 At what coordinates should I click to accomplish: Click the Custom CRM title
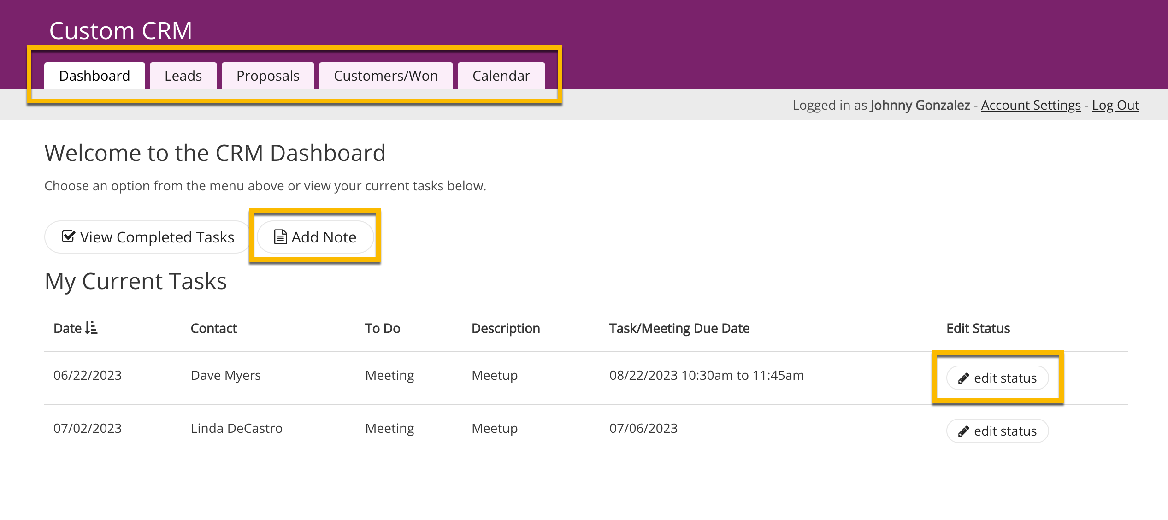[x=120, y=31]
